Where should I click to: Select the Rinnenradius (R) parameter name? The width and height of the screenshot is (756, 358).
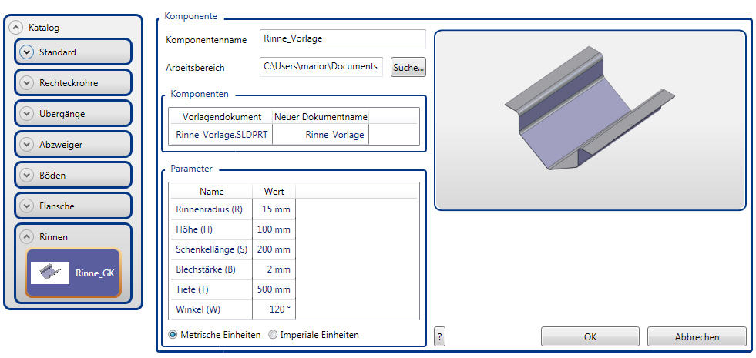pyautogui.click(x=211, y=209)
